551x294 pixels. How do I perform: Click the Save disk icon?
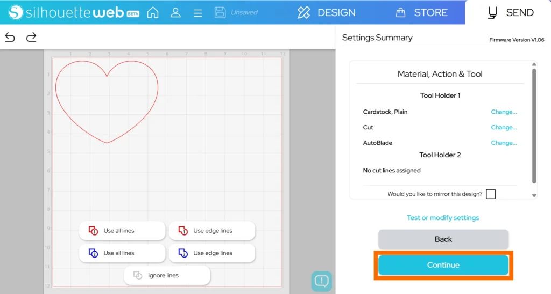220,12
